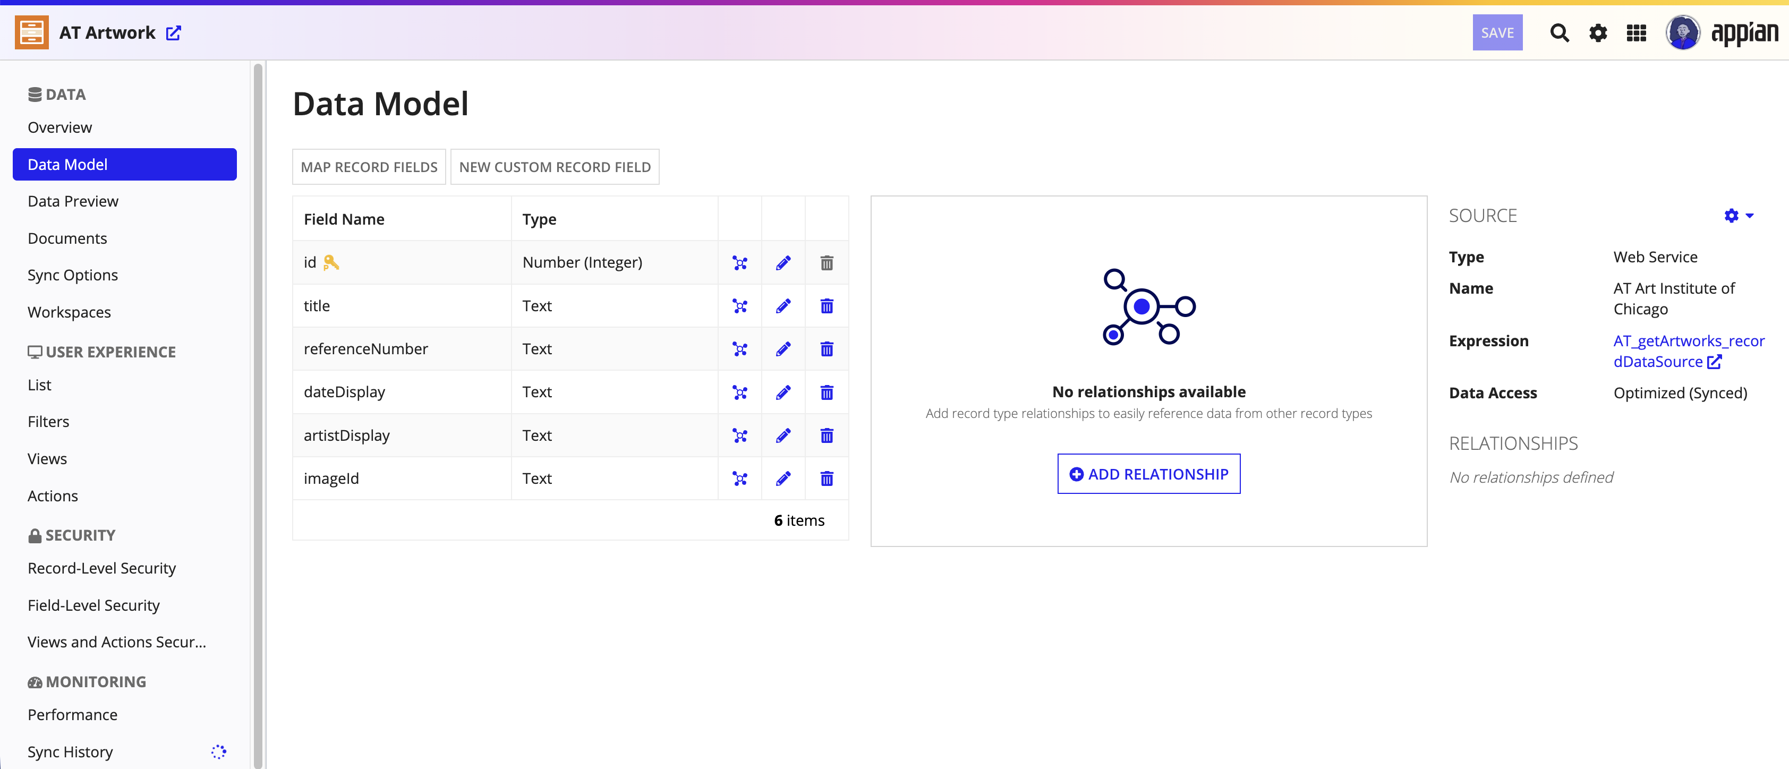The height and width of the screenshot is (769, 1789).
Task: View relationships icon for title field
Action: [x=739, y=306]
